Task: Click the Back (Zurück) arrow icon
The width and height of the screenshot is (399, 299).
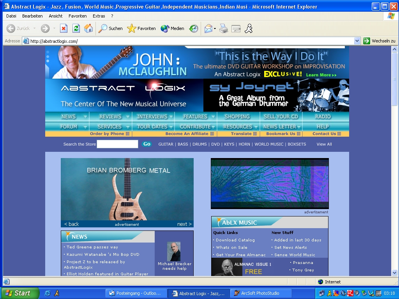Action: [x=11, y=28]
